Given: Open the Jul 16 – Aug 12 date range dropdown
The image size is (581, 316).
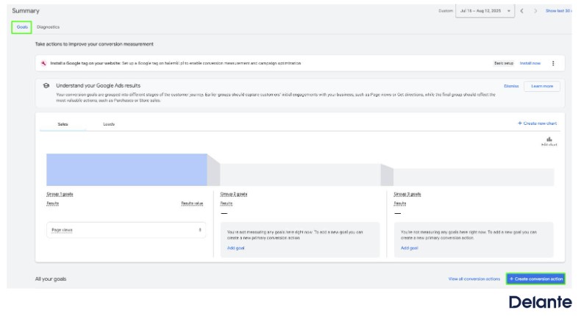Looking at the screenshot, I should click(x=485, y=11).
